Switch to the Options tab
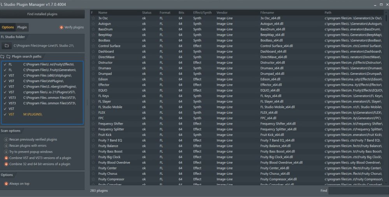389x197 pixels. (x=8, y=27)
